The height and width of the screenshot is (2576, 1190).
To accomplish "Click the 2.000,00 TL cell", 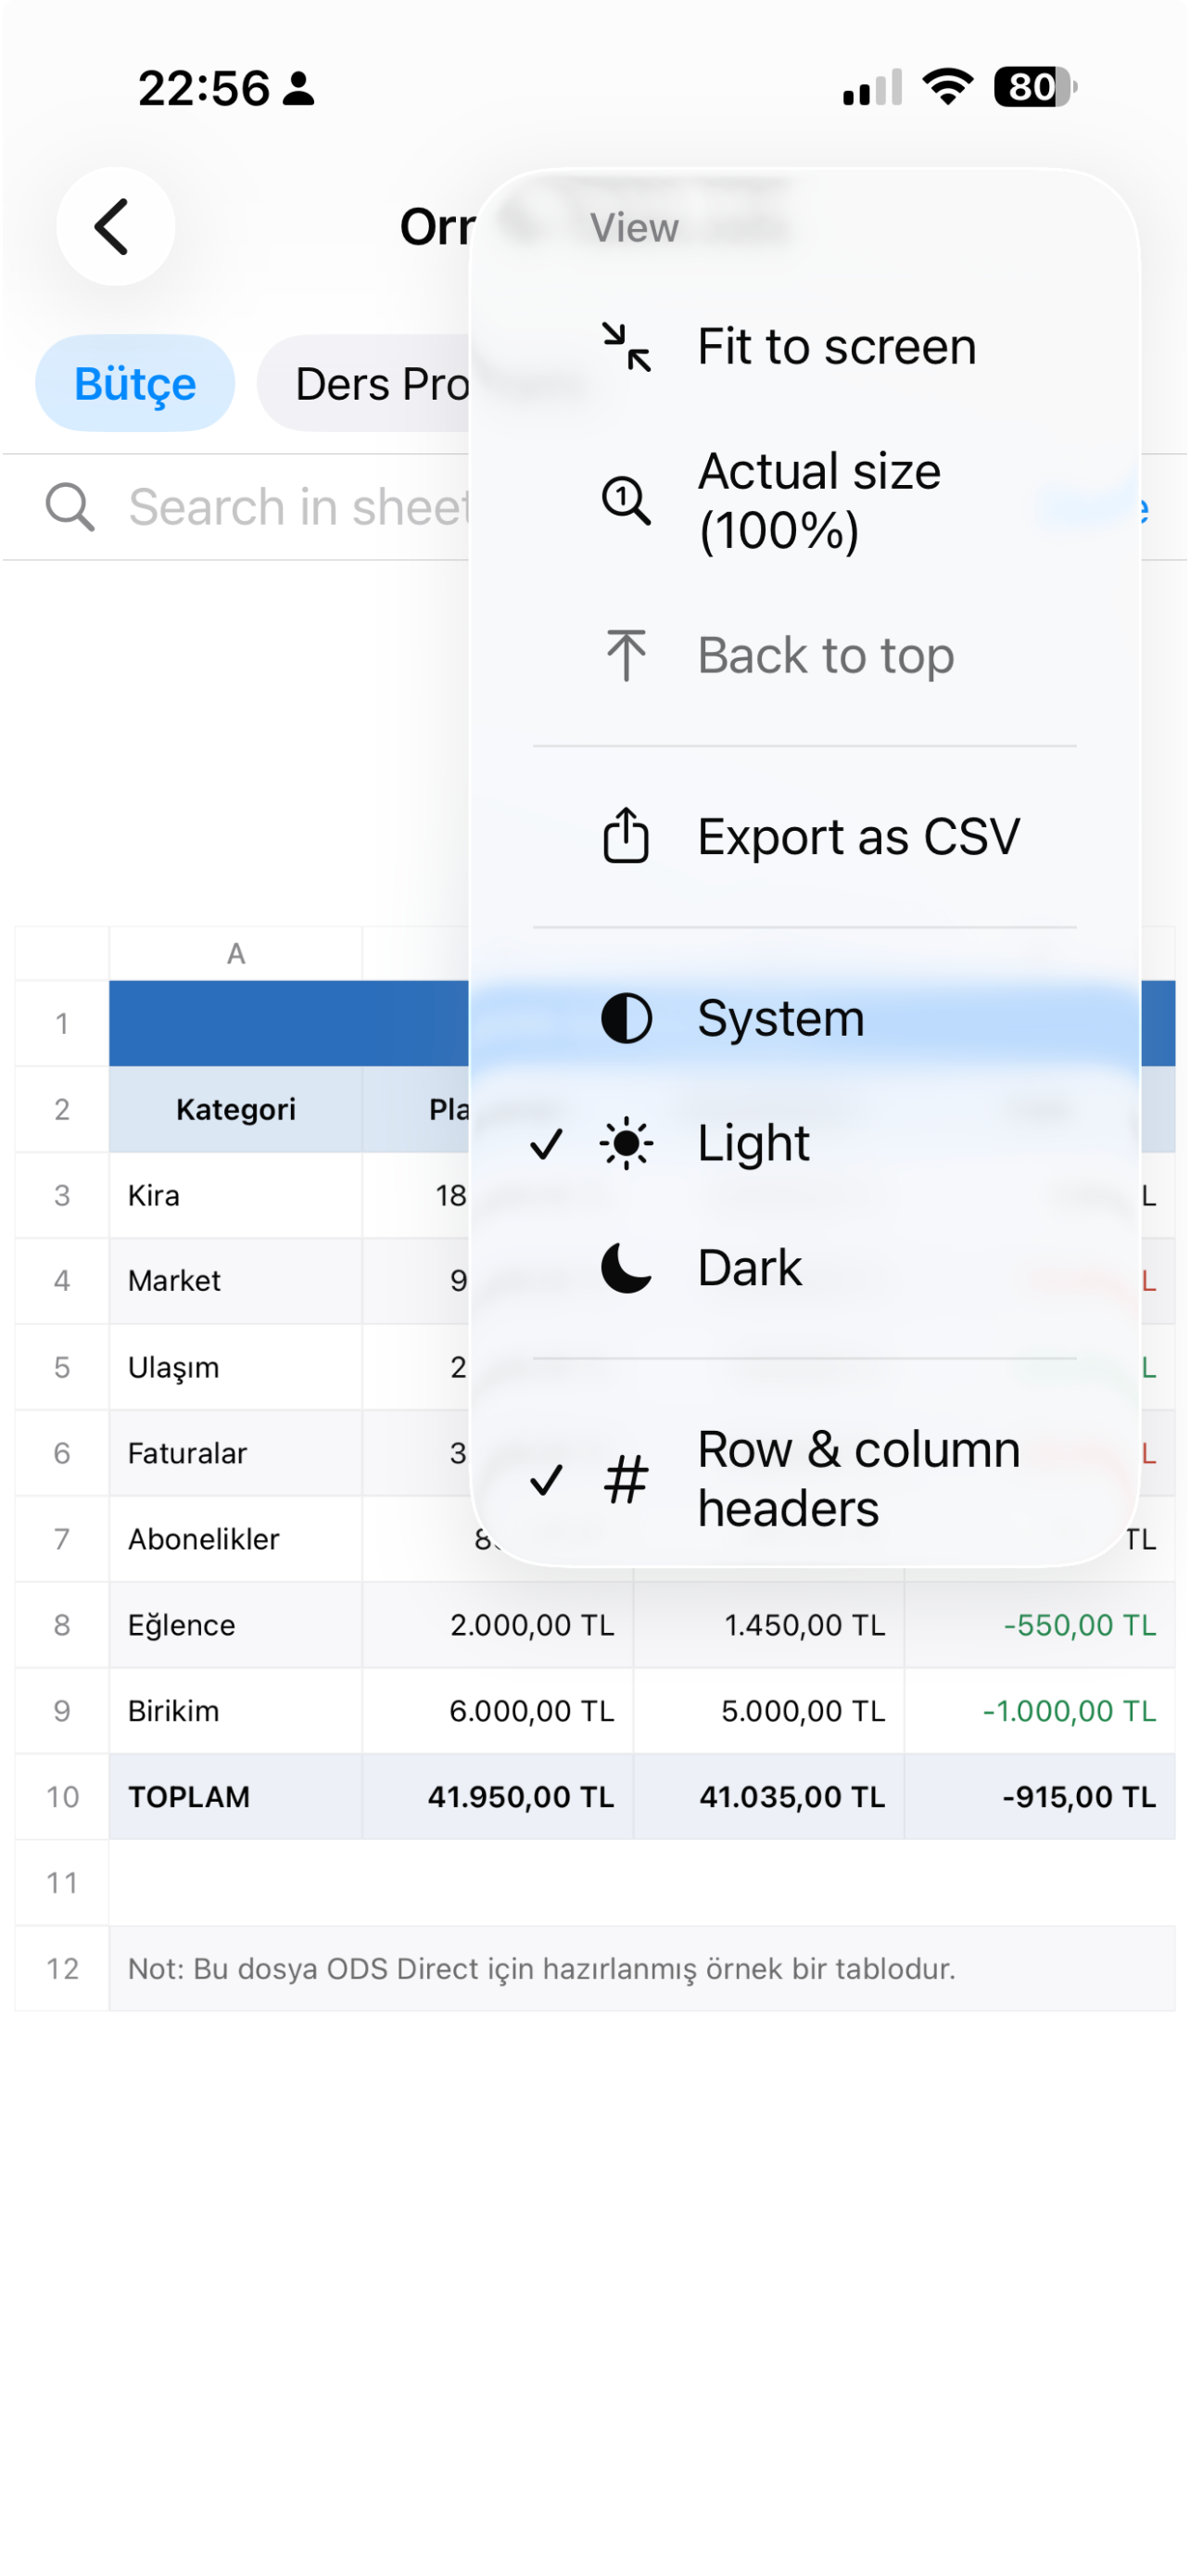I will pyautogui.click(x=498, y=1625).
